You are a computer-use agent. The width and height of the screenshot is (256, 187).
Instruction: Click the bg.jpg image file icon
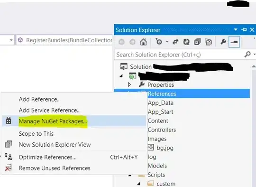tap(151, 147)
